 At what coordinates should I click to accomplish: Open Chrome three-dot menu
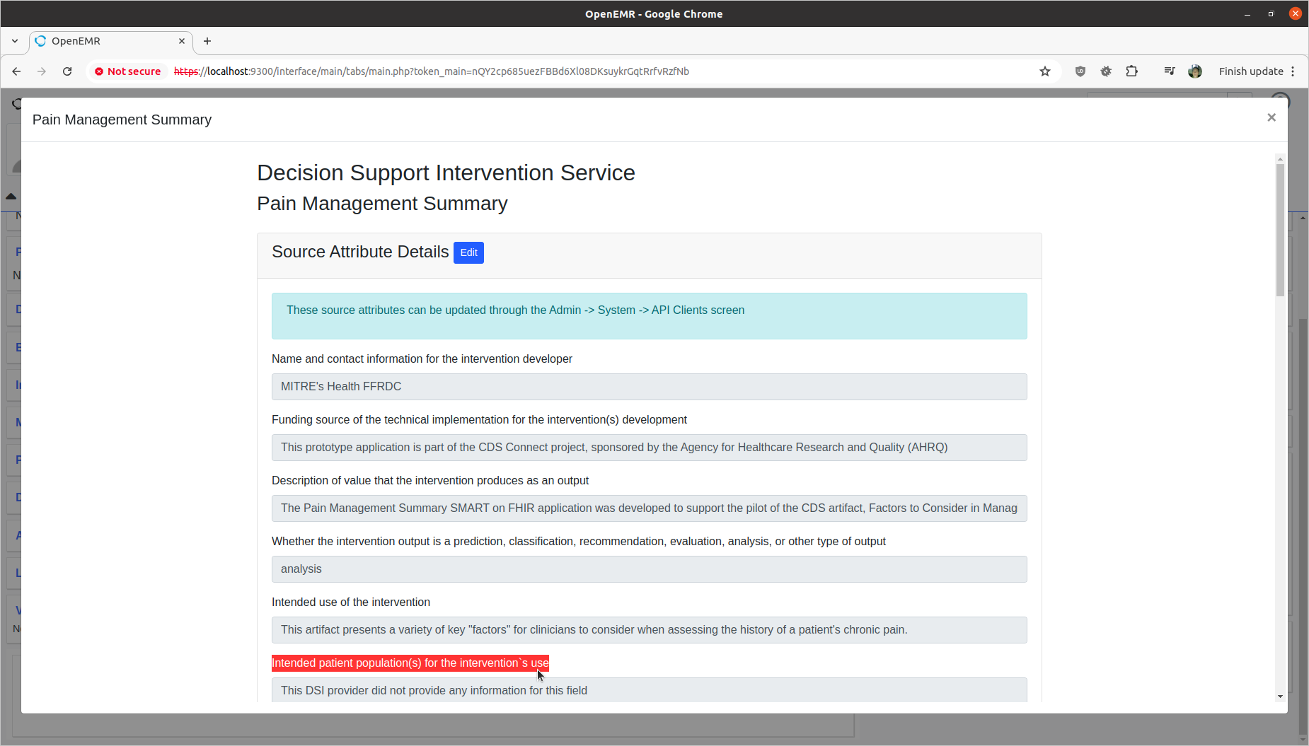pos(1293,71)
